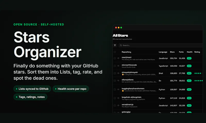Image resolution: width=206 pixels, height=123 pixels.
Task: Click the health badge on the ollama/ollama row
Action: (189, 81)
